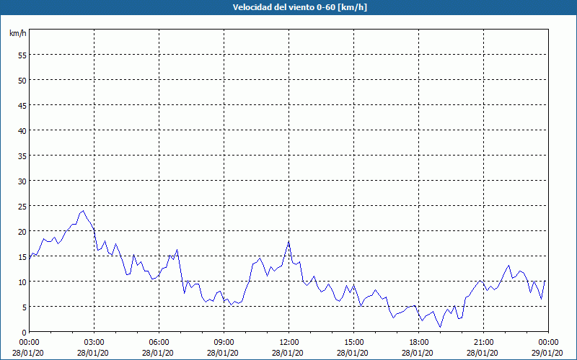The image size is (577, 360).
Task: Select the 55 value on the y-axis
Action: tap(22, 55)
